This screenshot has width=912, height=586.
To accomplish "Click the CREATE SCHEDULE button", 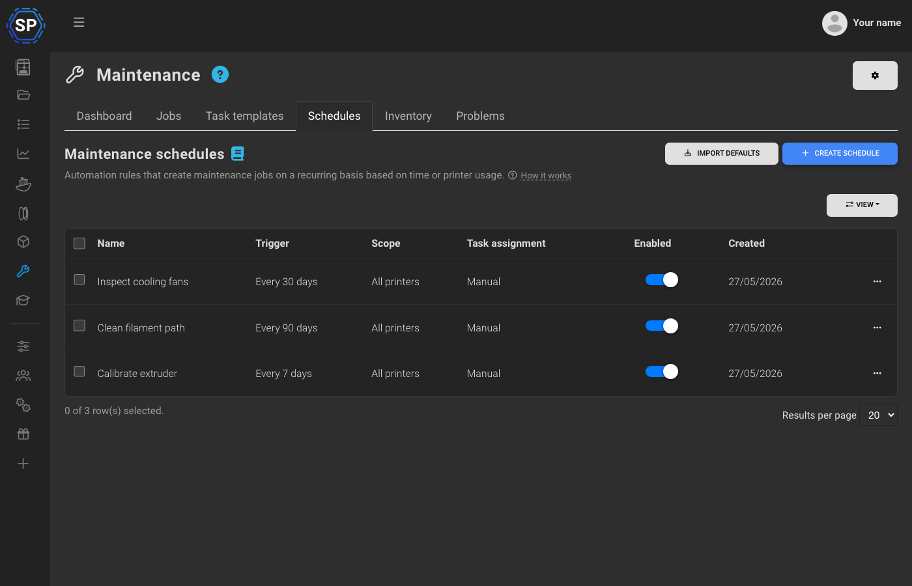I will (840, 154).
